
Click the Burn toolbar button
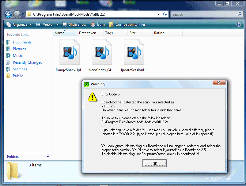[x=98, y=24]
